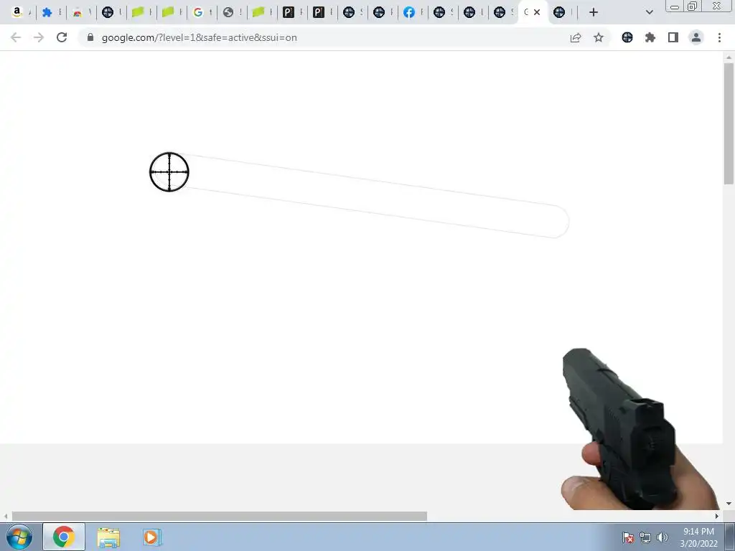Screen dimensions: 735x551
Task: Open Chrome's three-dot menu
Action: pos(719,37)
